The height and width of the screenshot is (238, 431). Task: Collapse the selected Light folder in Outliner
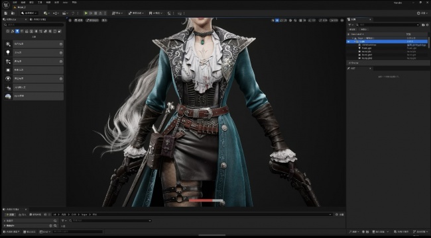[355, 42]
